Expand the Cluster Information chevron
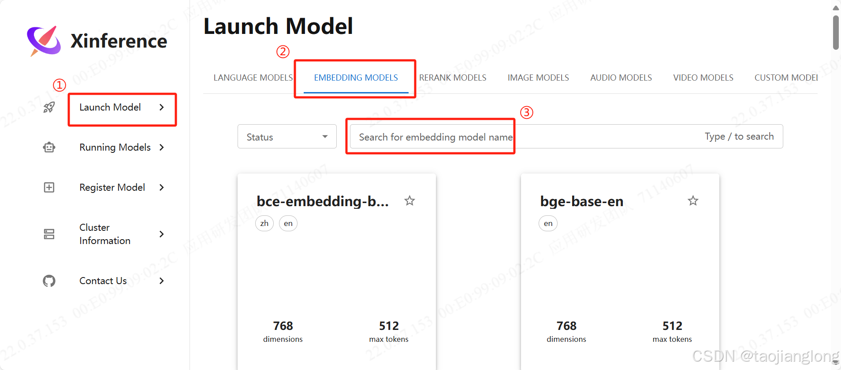 [162, 234]
